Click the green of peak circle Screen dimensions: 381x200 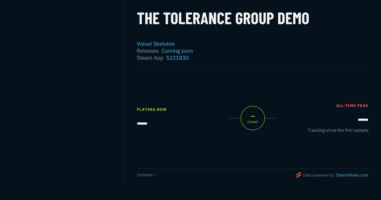pyautogui.click(x=253, y=118)
